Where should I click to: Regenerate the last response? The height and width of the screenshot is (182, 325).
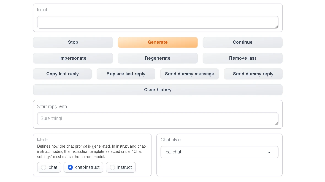point(158,58)
